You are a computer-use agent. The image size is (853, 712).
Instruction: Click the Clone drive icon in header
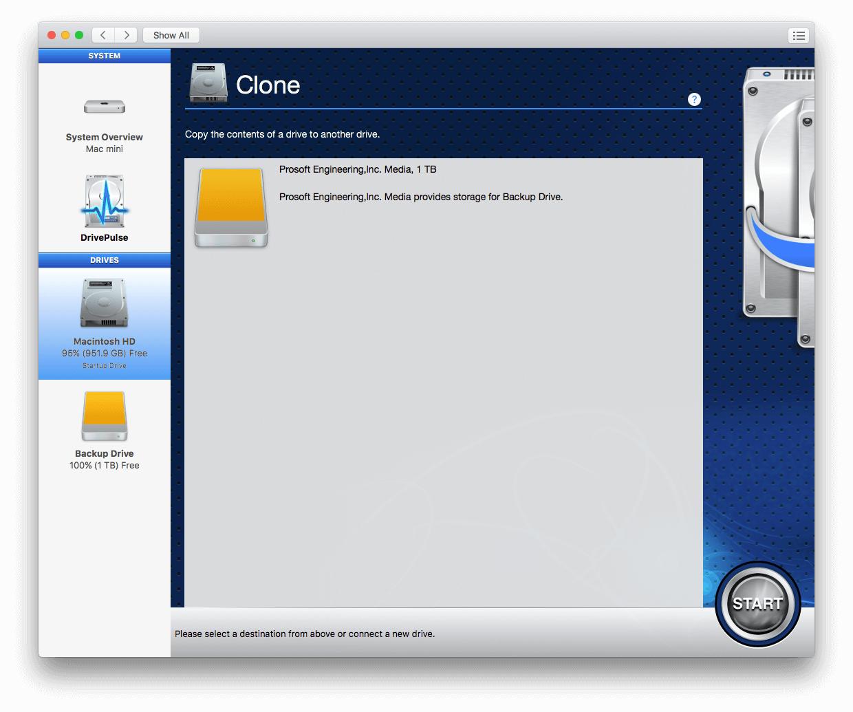point(208,83)
